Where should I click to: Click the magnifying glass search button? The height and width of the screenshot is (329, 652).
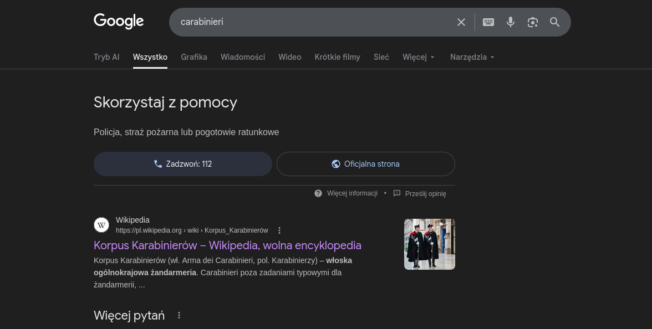(554, 22)
